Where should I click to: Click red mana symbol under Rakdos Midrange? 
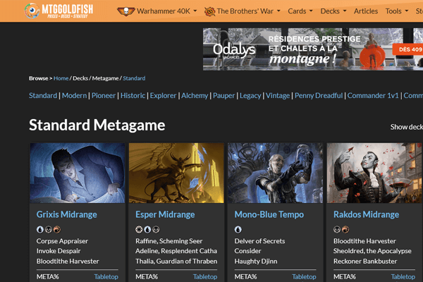(345, 229)
